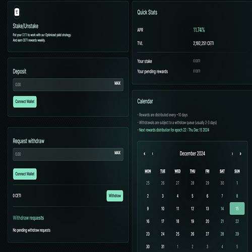The image size is (252, 252).
Task: Click the Withdraw requests heading
Action: coord(28,218)
